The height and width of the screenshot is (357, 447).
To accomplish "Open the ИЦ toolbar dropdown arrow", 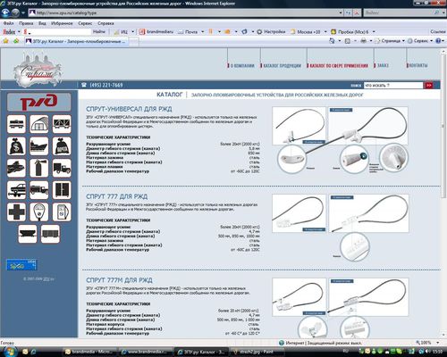I will [133, 31].
